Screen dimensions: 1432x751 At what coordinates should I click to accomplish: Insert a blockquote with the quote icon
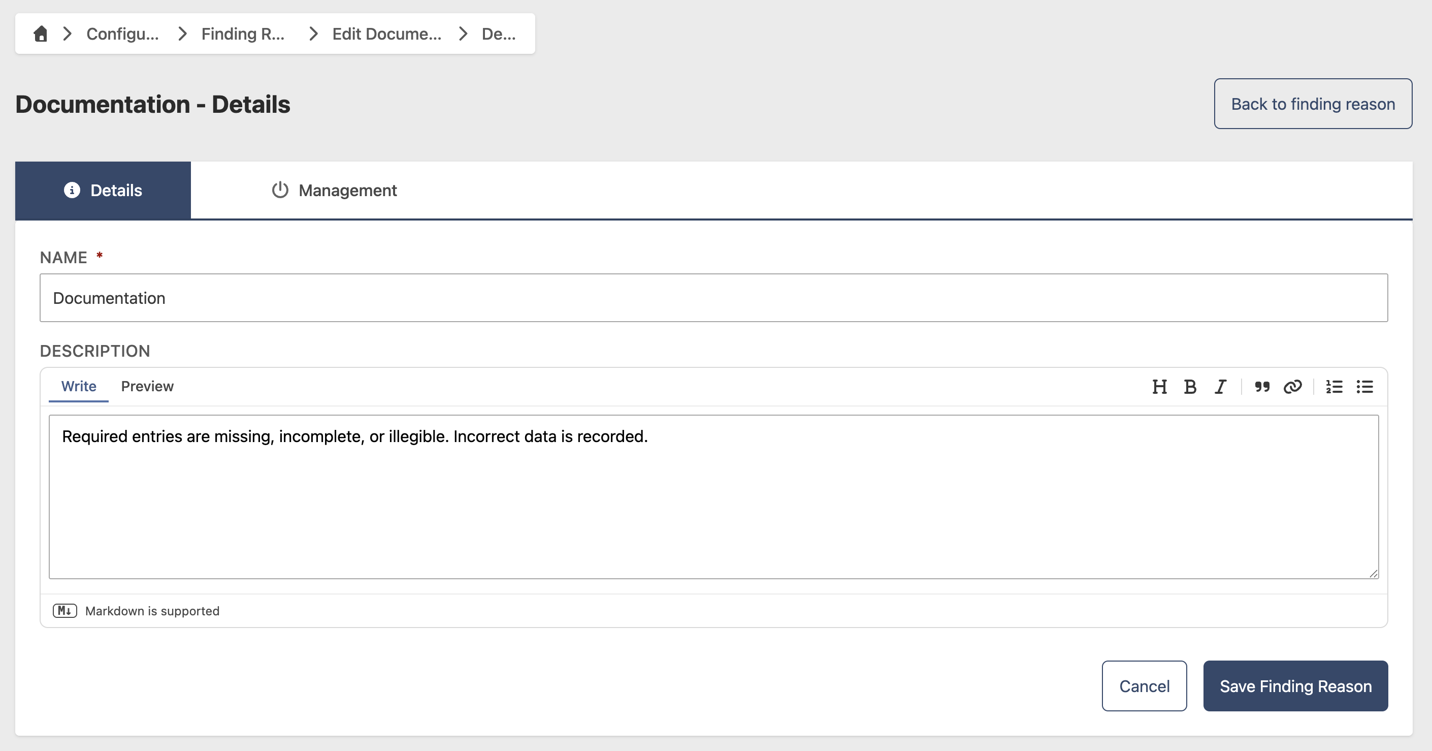coord(1262,387)
